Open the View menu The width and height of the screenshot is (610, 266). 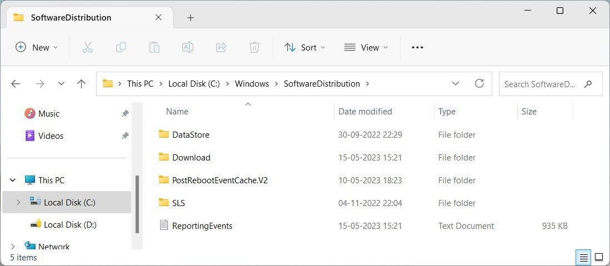(x=366, y=47)
